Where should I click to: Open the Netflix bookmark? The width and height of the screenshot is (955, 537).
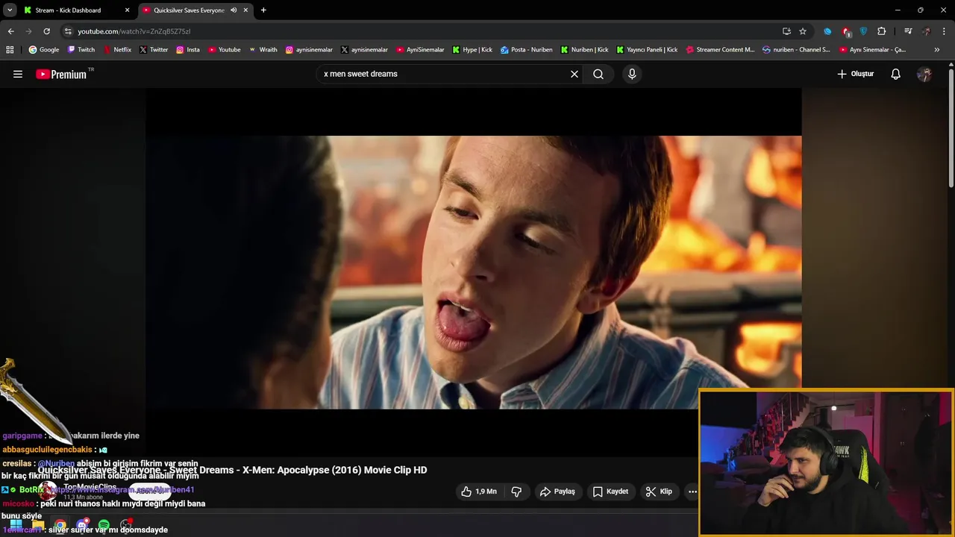point(117,50)
